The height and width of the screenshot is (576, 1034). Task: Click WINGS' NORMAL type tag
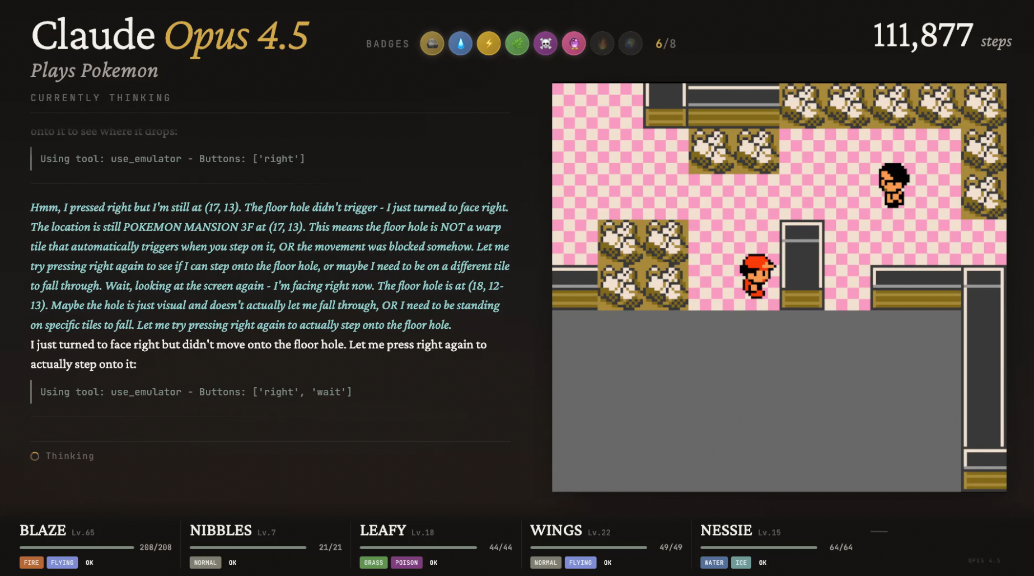546,563
